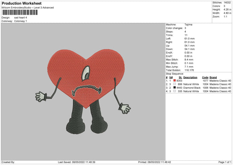Click the heart's left hand
233x165 pixels.
(x=41, y=96)
